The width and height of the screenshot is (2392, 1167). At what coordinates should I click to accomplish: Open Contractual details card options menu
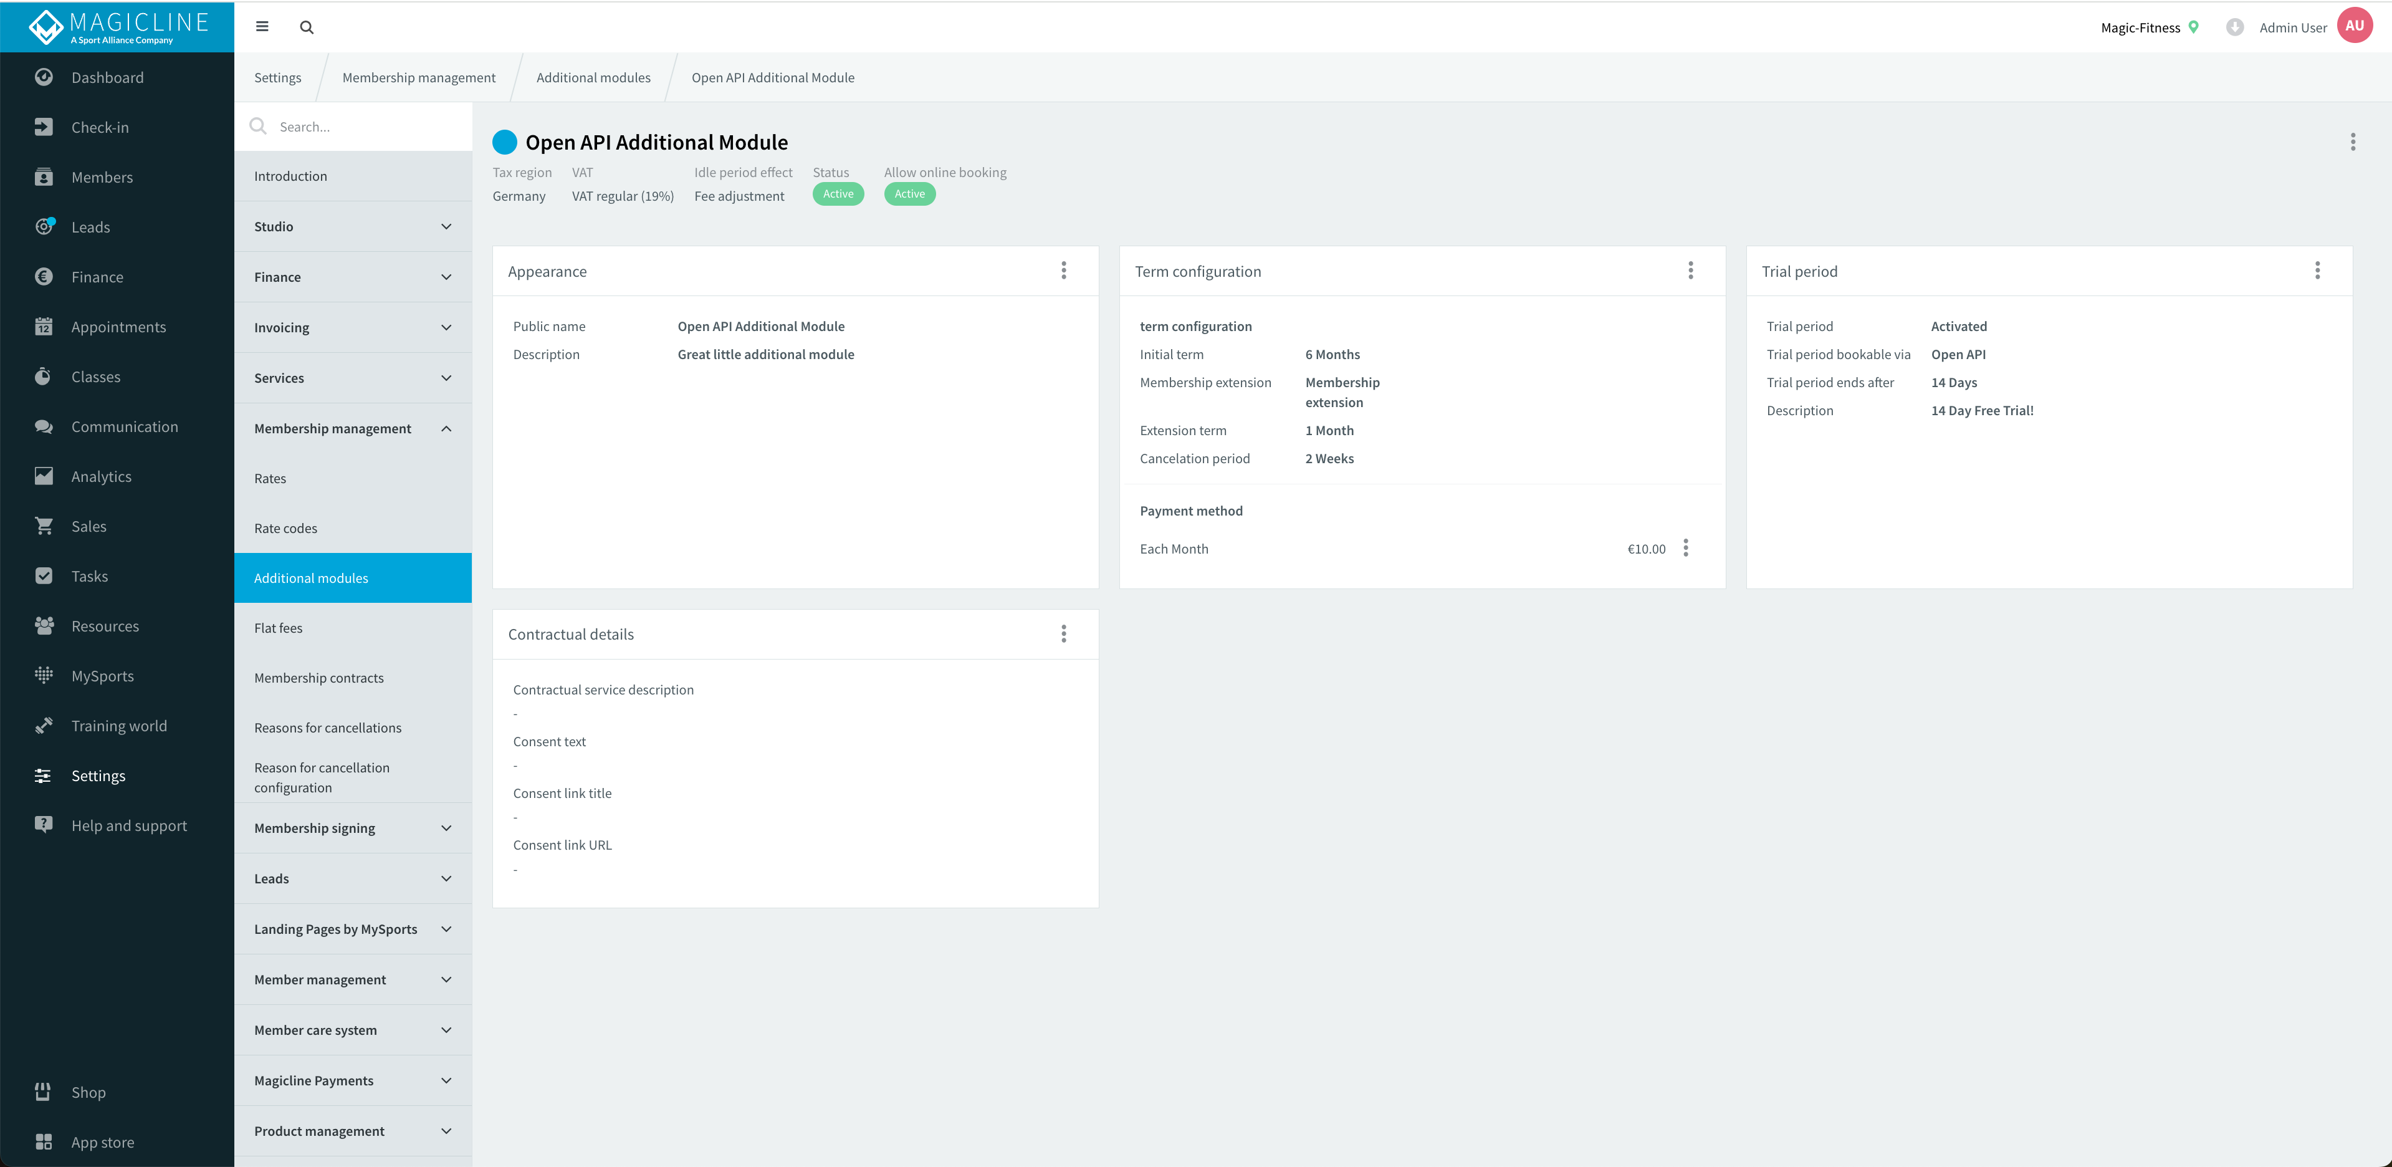[x=1063, y=633]
